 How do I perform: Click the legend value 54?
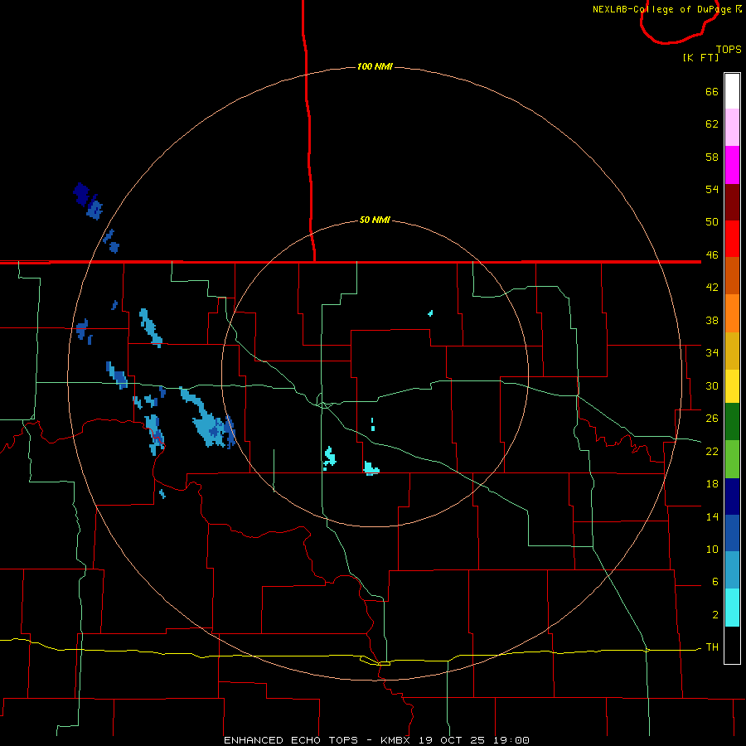coord(712,189)
